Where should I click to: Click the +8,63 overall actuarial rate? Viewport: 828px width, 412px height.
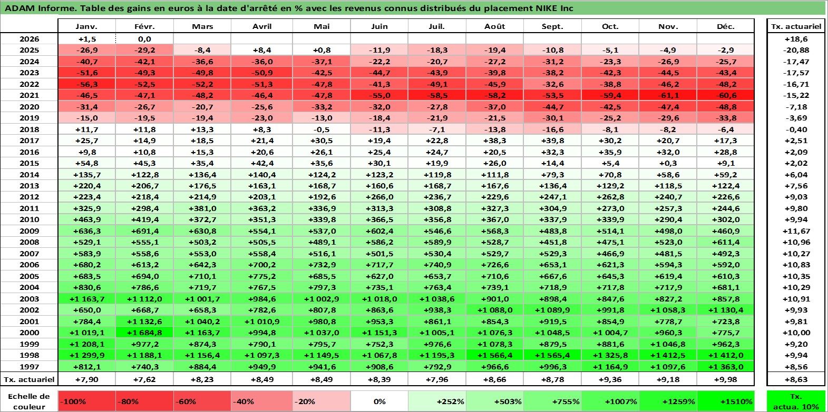(796, 379)
